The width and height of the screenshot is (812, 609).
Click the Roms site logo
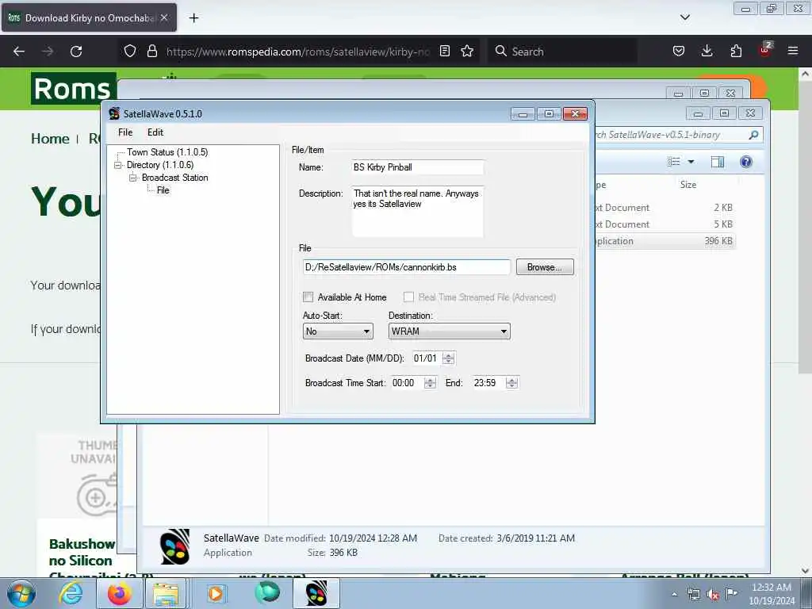[73, 89]
